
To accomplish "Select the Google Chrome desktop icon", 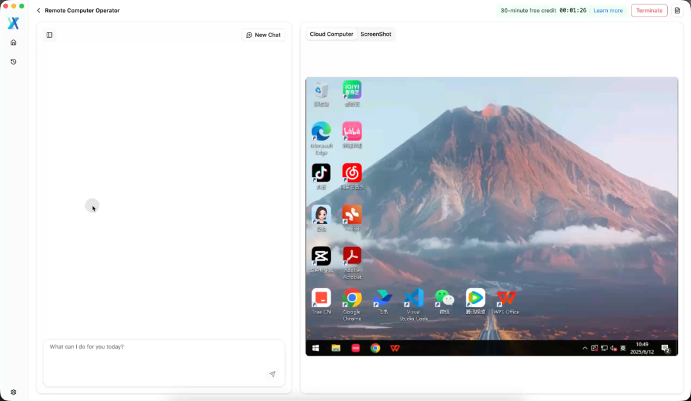I will 352,305.
